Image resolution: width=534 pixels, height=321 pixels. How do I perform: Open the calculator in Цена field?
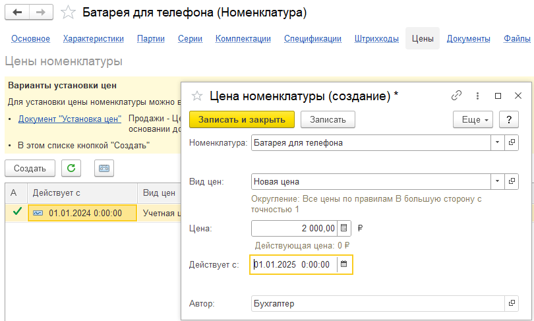pos(344,229)
